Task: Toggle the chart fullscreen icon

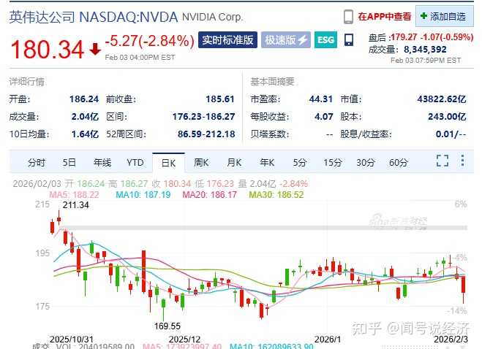Action: (443, 161)
